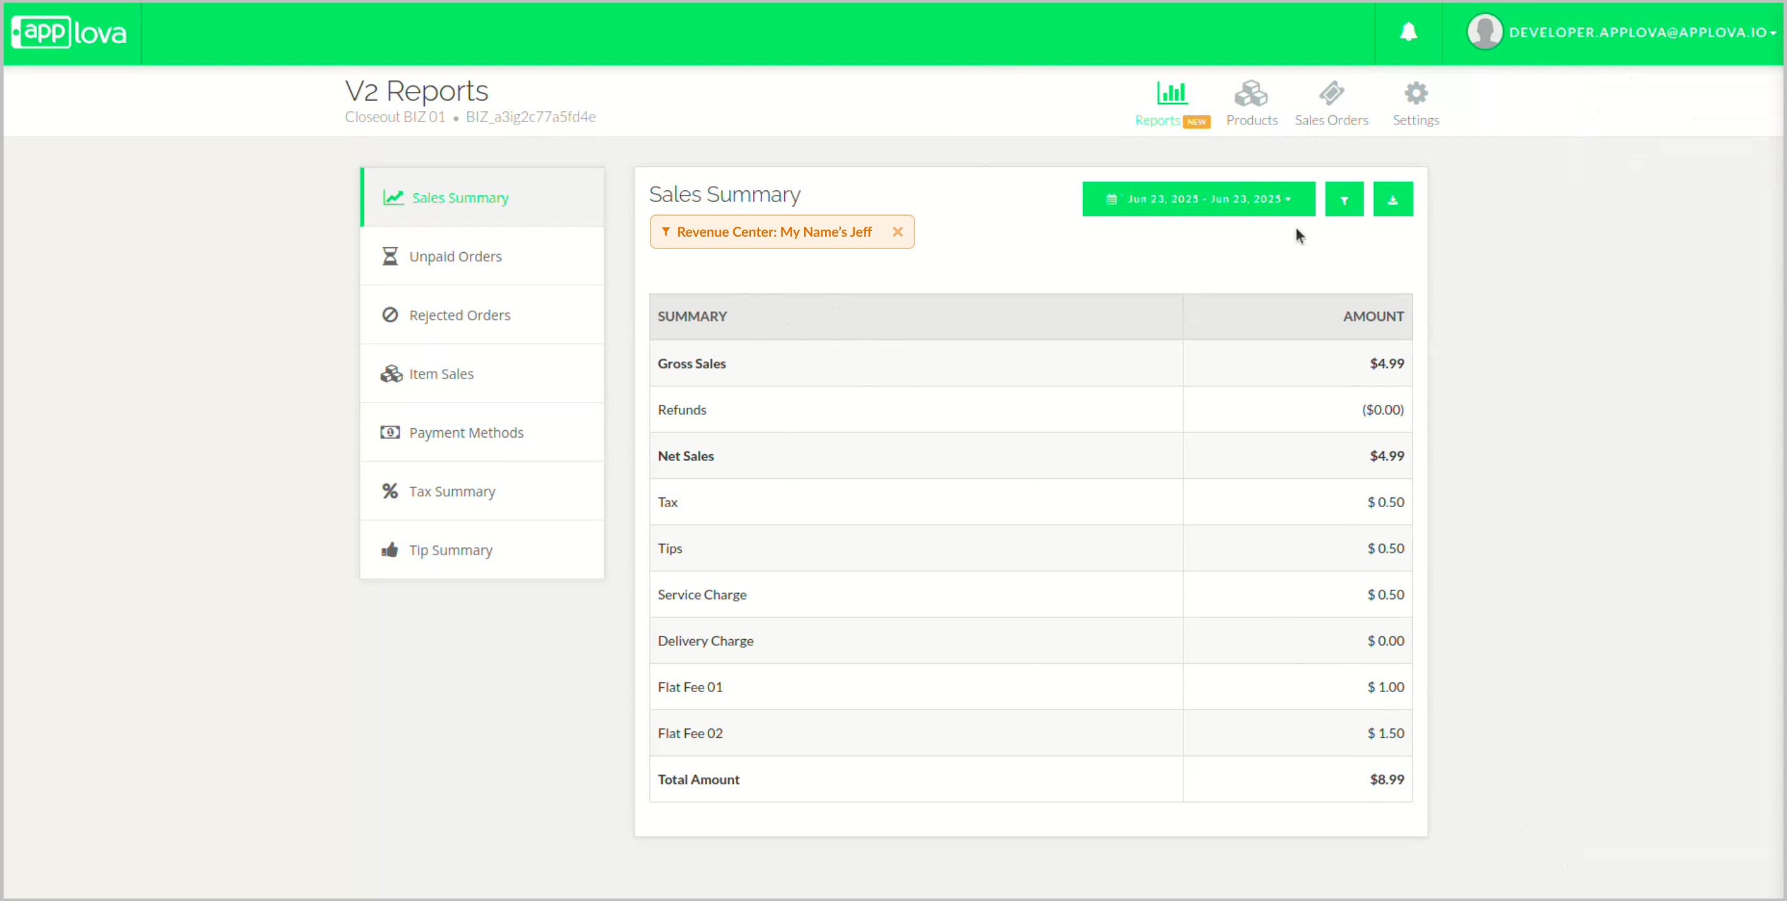Click the Unpaid Orders hourglass icon
Image resolution: width=1787 pixels, height=901 pixels.
pyautogui.click(x=390, y=256)
